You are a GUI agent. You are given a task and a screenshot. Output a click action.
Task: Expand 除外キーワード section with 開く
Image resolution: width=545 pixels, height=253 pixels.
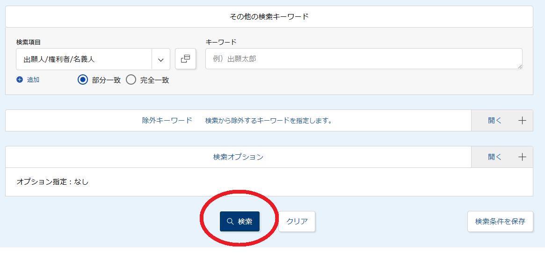494,121
